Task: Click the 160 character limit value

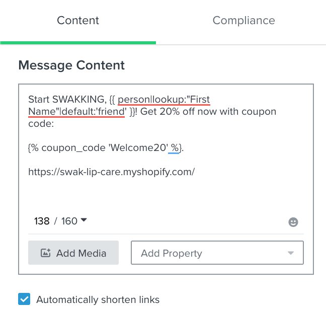Action: (69, 221)
